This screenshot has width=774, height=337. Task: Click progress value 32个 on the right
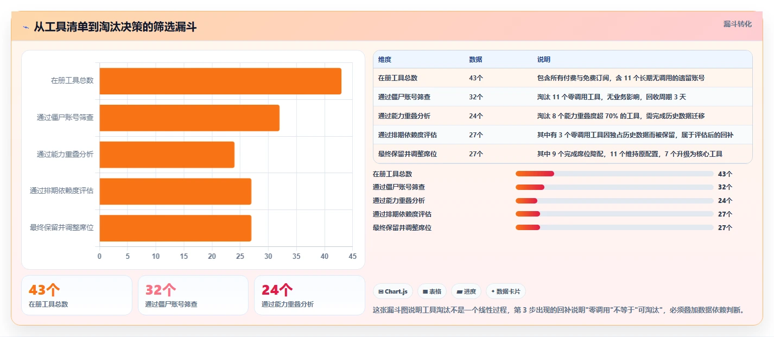(x=725, y=187)
